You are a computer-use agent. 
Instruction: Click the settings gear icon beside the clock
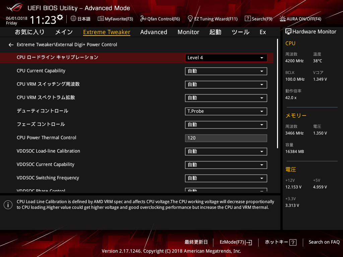(x=60, y=17)
